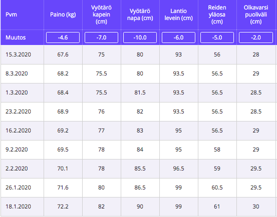Click the Vyötärö kapein (cm) header
This screenshot has width=277, height=217.
coord(101,14)
